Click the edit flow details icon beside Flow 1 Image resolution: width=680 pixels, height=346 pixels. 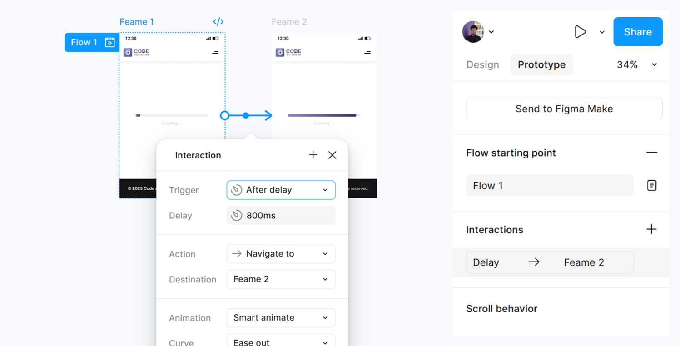652,185
